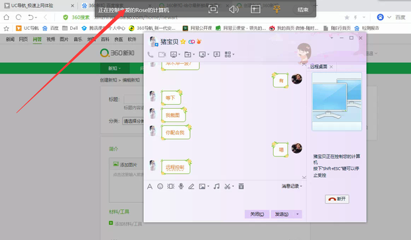Click browser back arrow
This screenshot has height=240, width=411.
45,17
